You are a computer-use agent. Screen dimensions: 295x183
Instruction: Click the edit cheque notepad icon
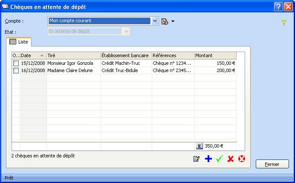click(197, 159)
